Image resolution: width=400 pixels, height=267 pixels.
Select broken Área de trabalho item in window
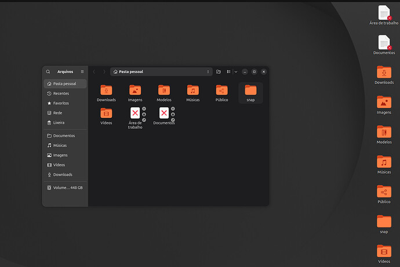135,118
